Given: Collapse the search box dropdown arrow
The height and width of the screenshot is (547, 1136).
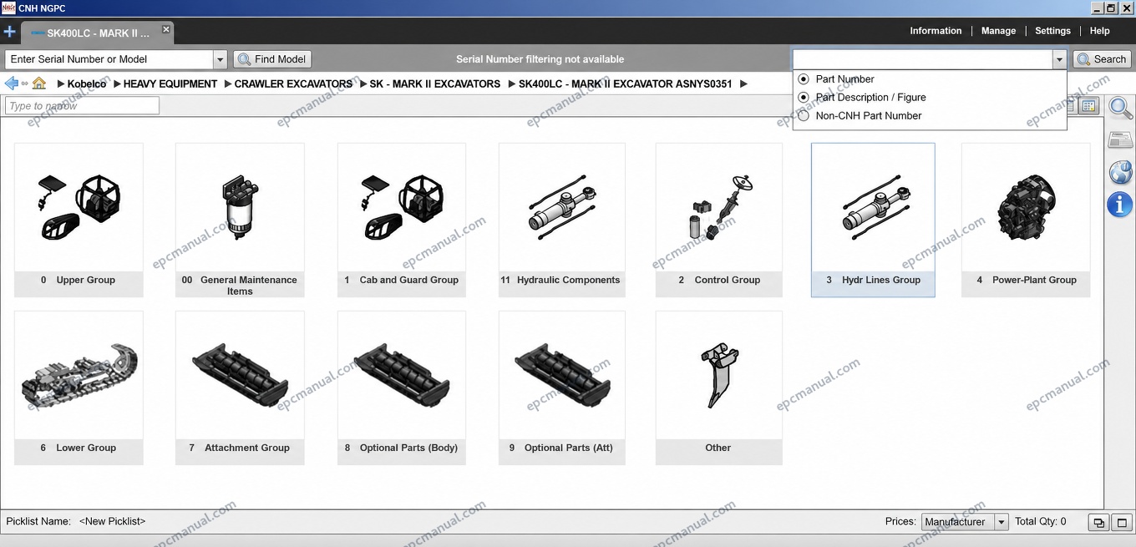Looking at the screenshot, I should pos(1059,59).
